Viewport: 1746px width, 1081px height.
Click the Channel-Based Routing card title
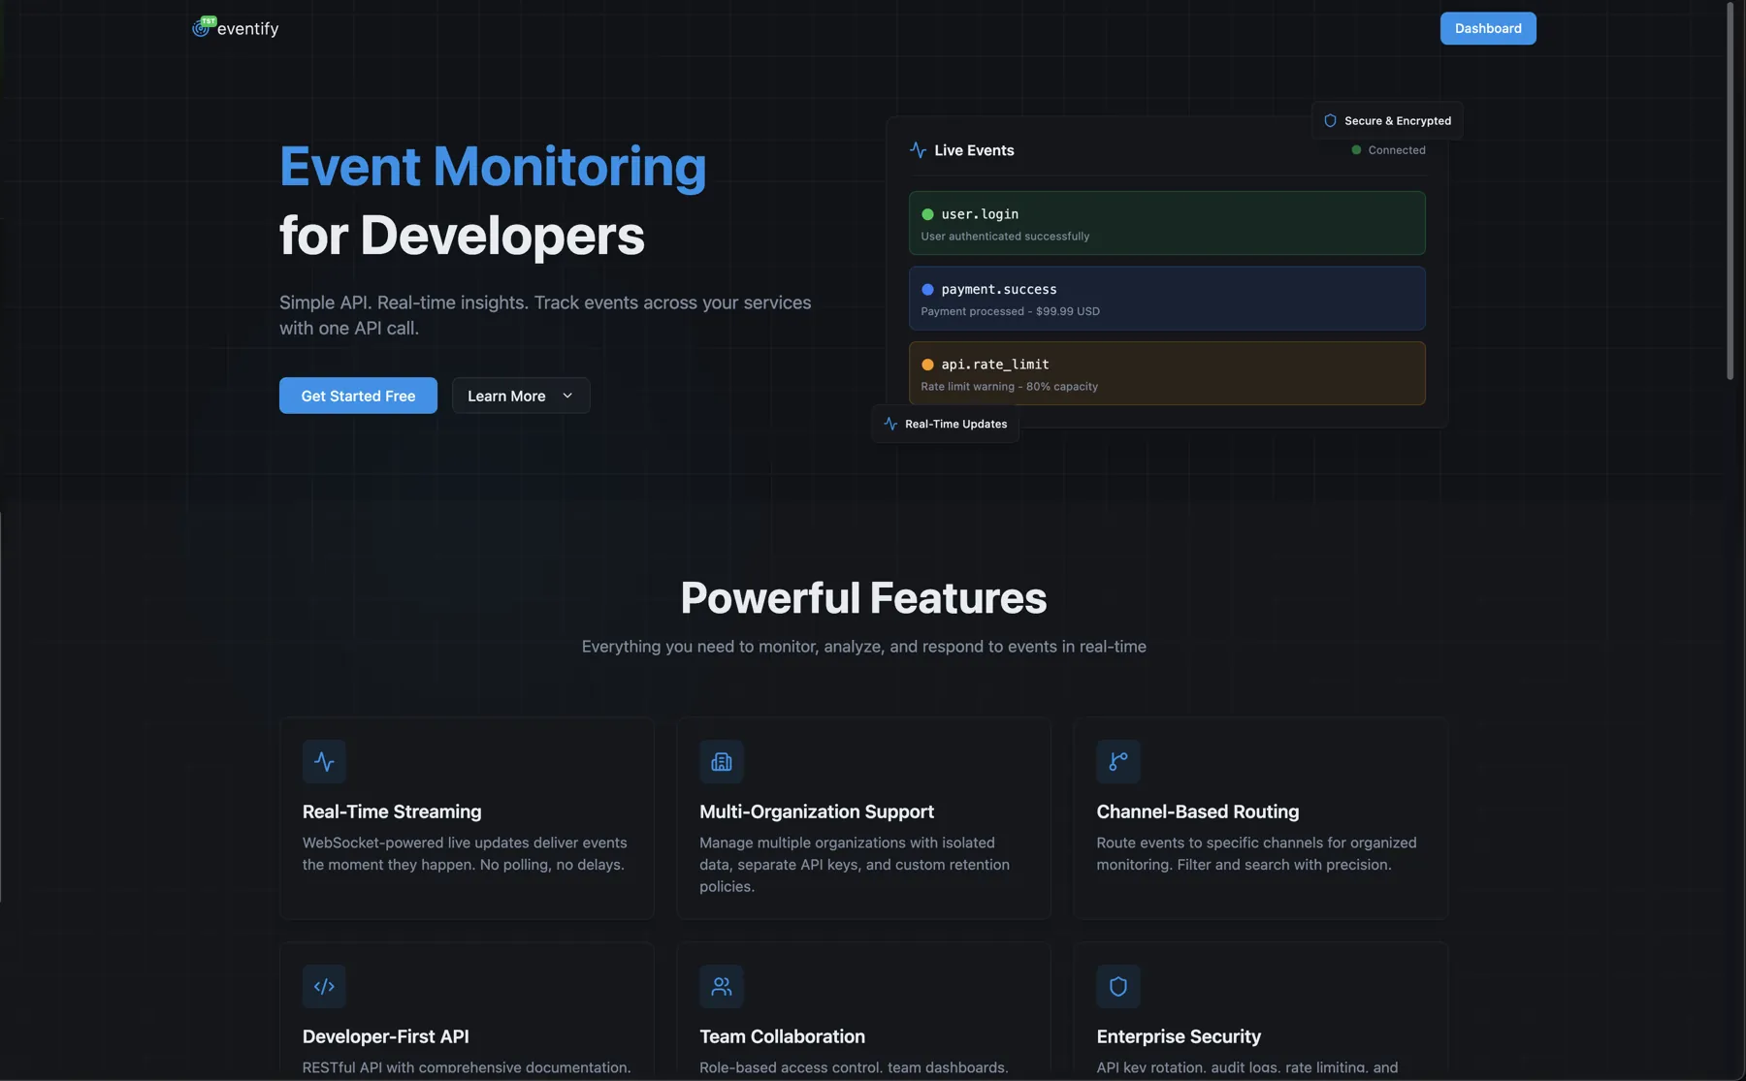[x=1198, y=811]
